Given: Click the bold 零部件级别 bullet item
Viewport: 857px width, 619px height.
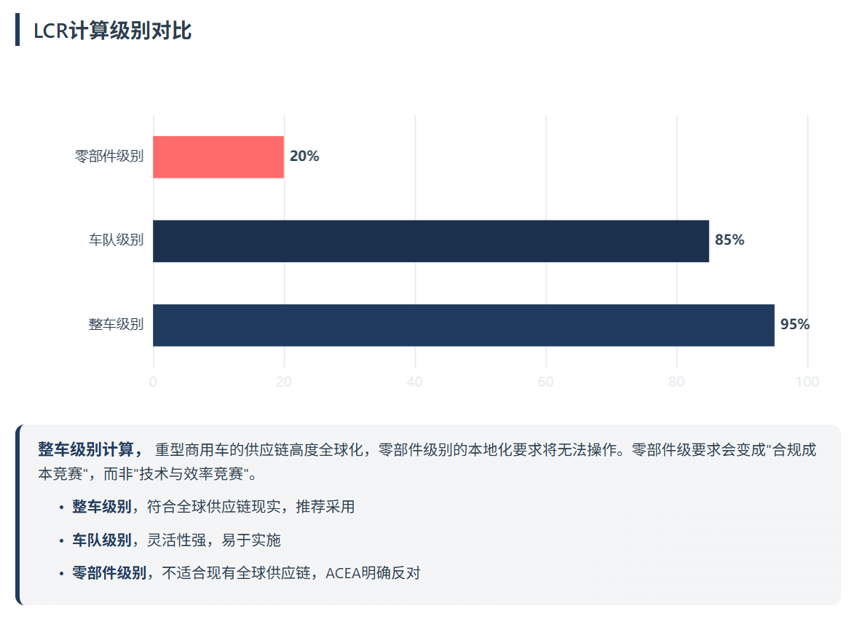Looking at the screenshot, I should [108, 573].
